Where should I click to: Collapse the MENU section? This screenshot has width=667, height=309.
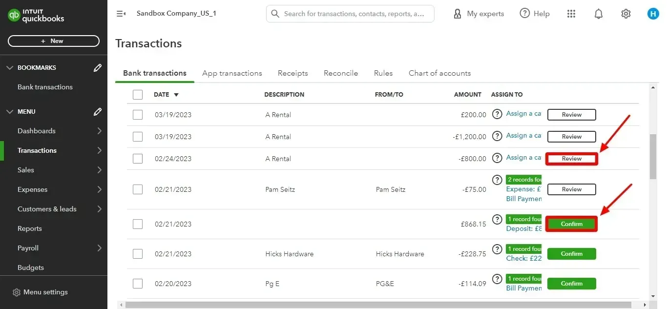10,112
